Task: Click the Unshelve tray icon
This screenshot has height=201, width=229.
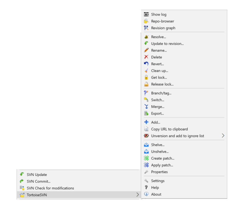Action: click(x=146, y=152)
